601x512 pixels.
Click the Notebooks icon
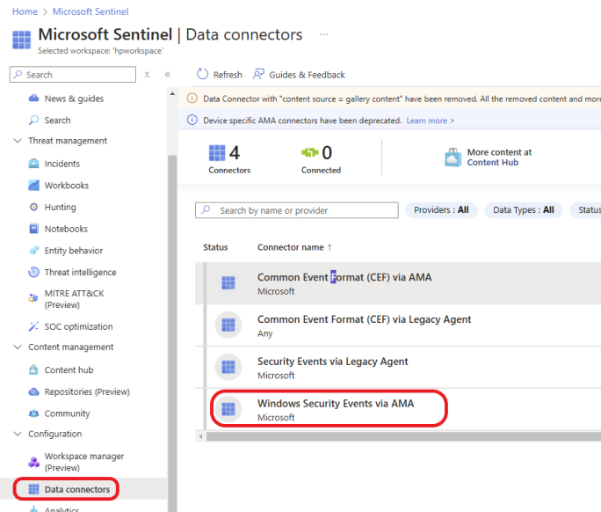(x=33, y=229)
